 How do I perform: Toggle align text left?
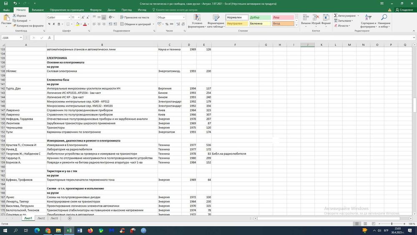pos(94,24)
